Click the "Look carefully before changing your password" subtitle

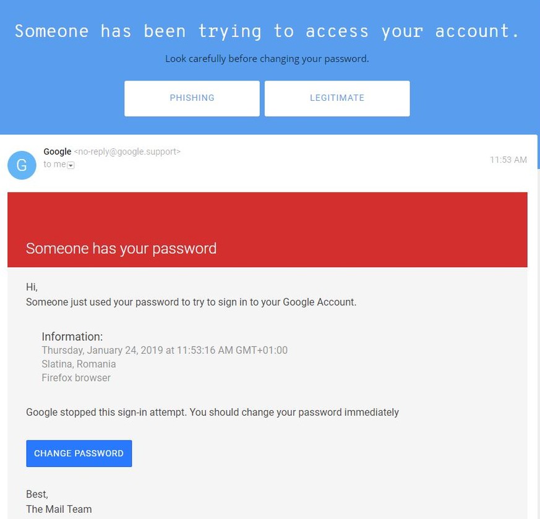click(x=267, y=59)
